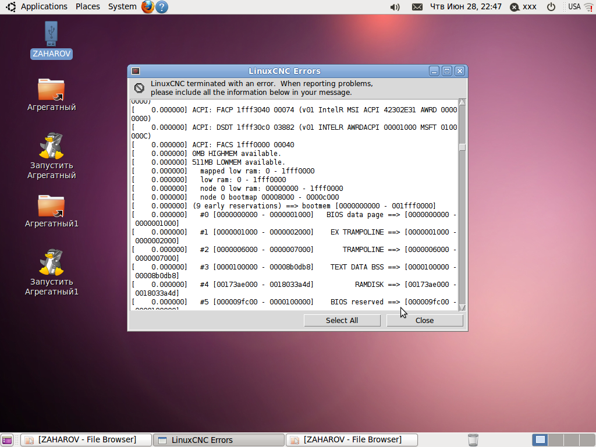
Task: Switch to the third workspace
Action: 572,440
